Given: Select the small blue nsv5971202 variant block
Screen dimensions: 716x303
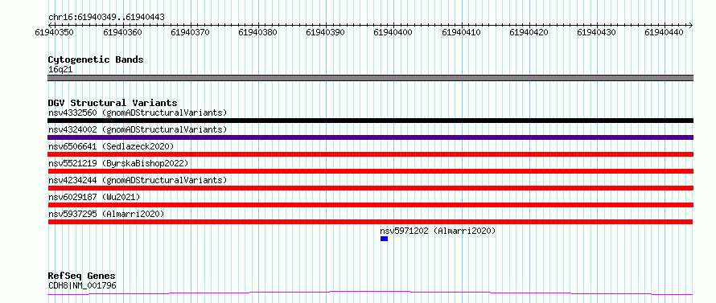Looking at the screenshot, I should [x=384, y=239].
